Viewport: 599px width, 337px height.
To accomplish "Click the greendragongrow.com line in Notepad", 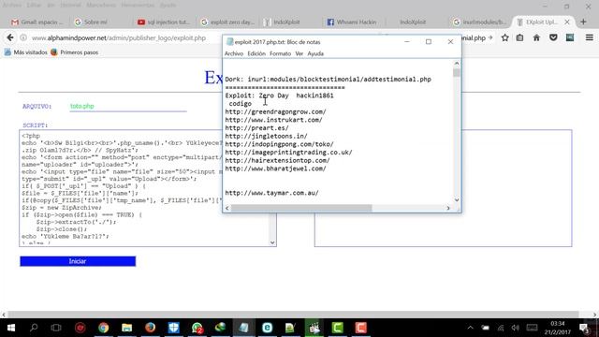I will tap(275, 112).
